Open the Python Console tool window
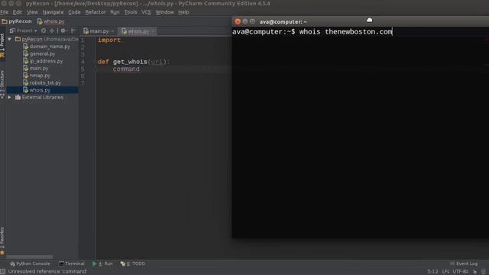This screenshot has width=489, height=275. tap(30, 264)
